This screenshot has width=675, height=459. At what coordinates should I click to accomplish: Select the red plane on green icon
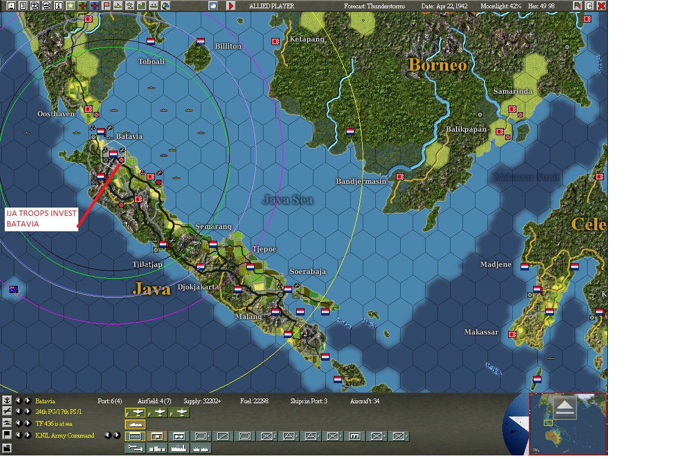(83, 5)
